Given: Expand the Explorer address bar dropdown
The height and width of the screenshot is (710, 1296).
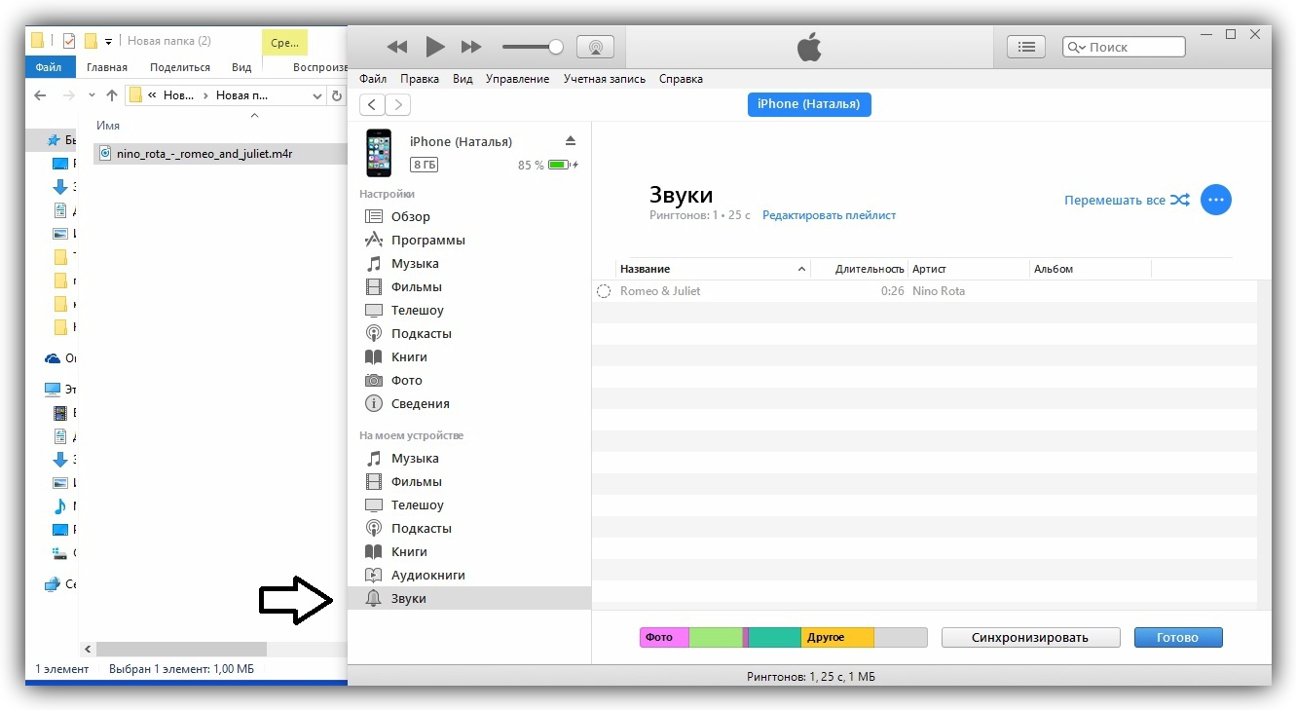Looking at the screenshot, I should coord(317,95).
